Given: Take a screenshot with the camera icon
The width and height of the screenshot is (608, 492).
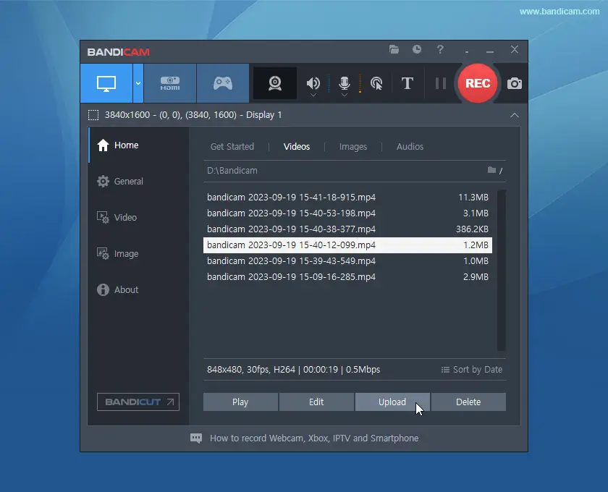Looking at the screenshot, I should point(514,83).
